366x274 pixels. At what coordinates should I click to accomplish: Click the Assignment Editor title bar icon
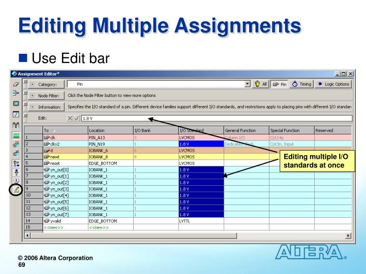pyautogui.click(x=14, y=74)
